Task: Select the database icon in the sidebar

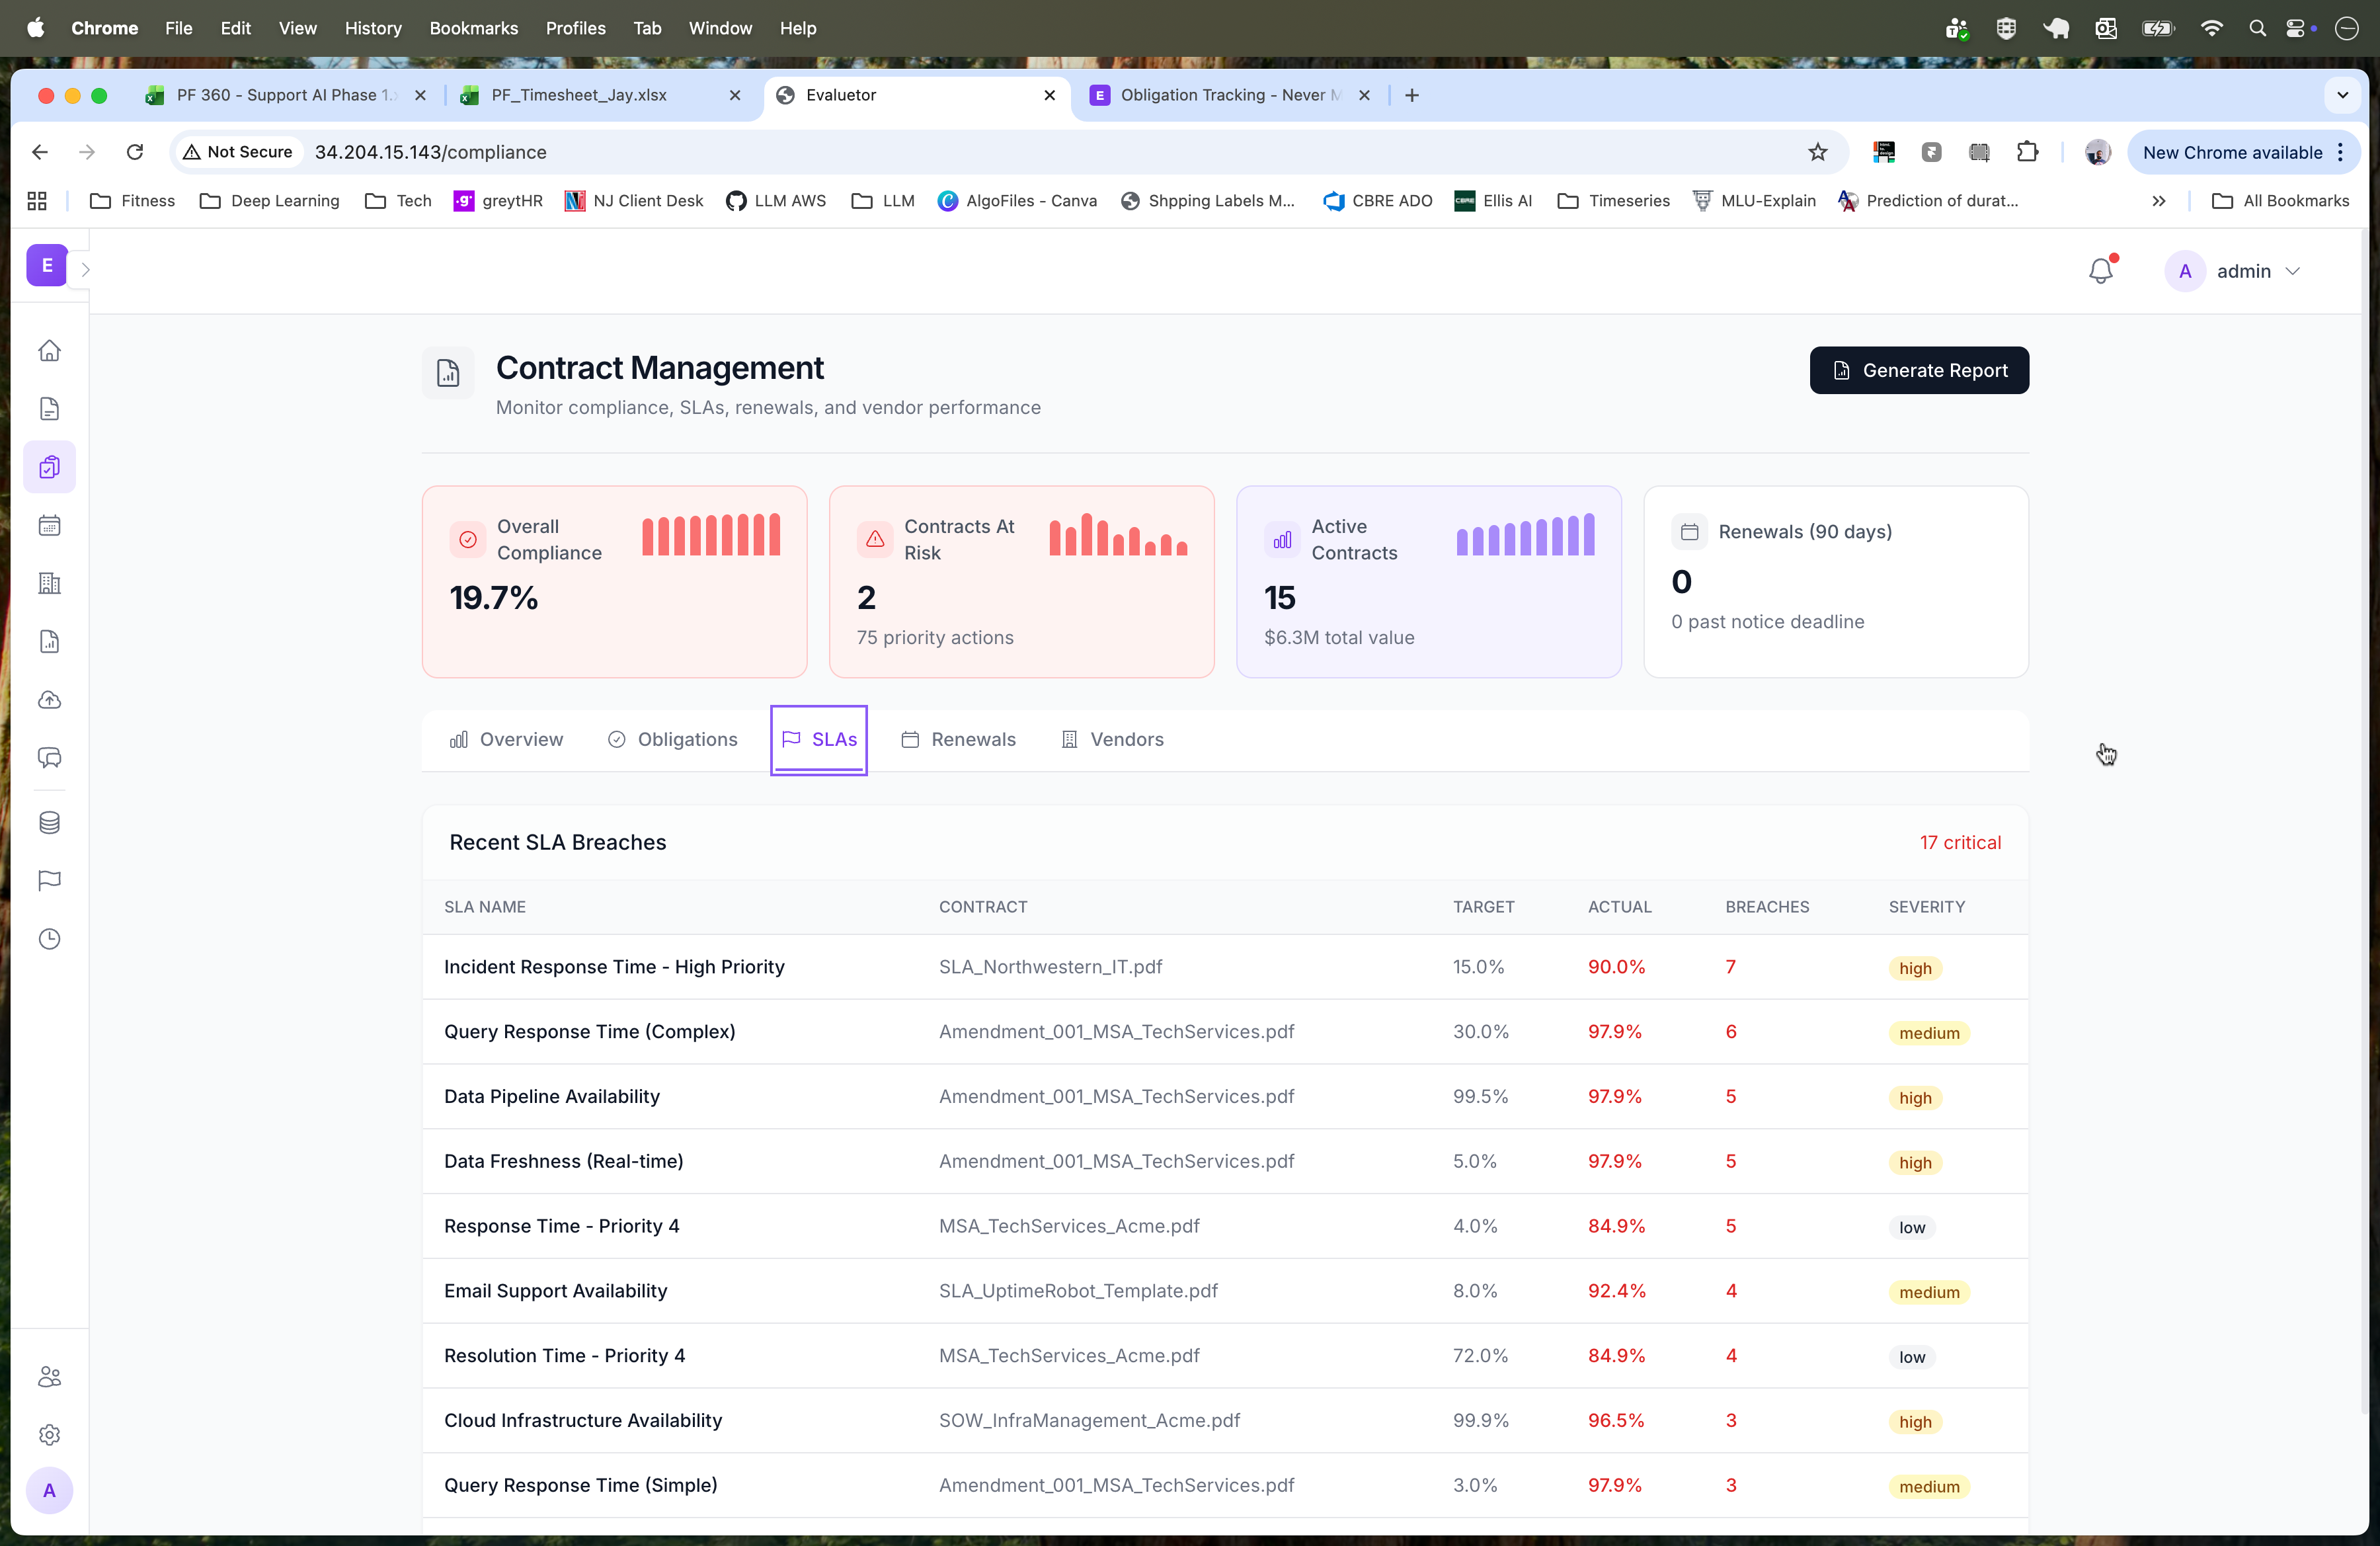Action: point(49,822)
